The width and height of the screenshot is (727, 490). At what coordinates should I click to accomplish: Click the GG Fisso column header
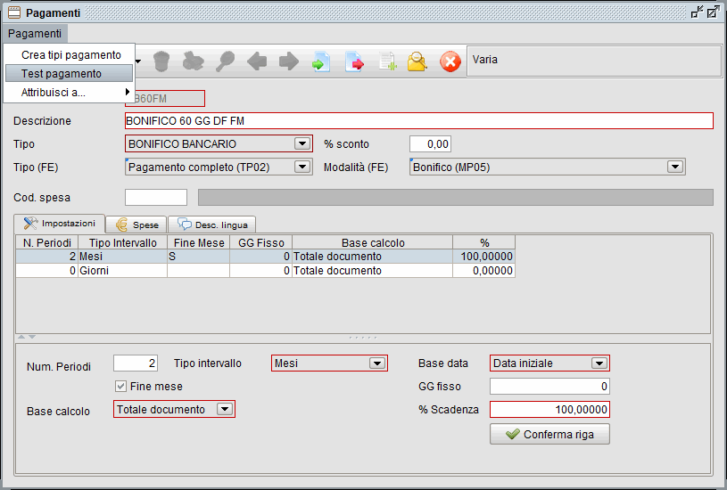coord(261,242)
